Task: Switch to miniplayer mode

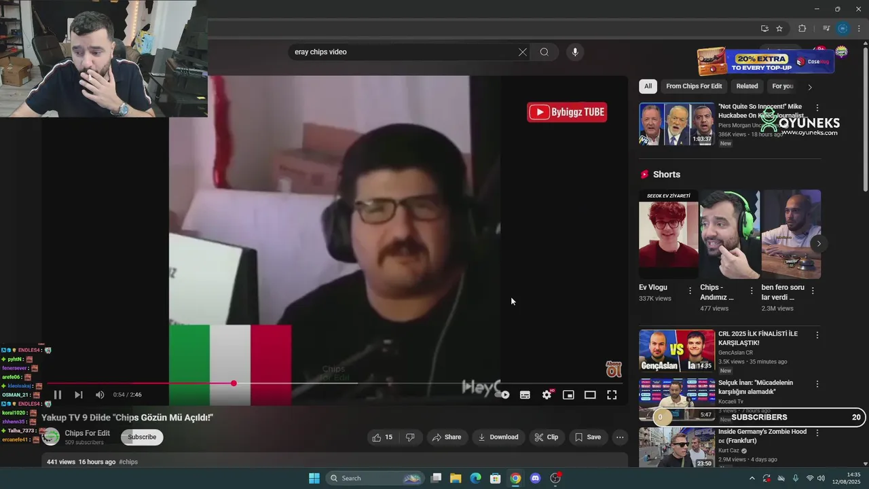Action: click(568, 395)
